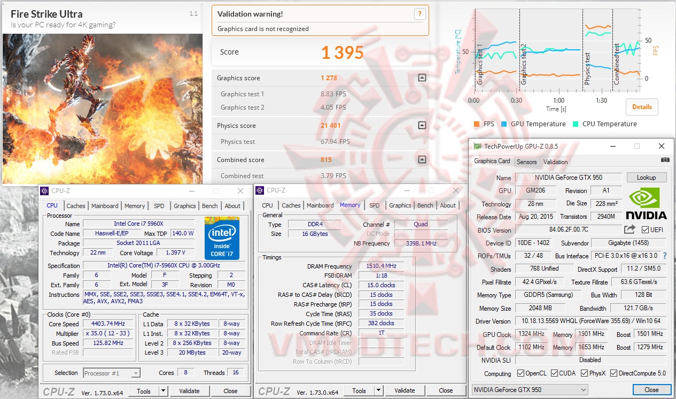Open the GPU selection dropdown in GPU-Z
This screenshot has width=676, height=399.
(x=530, y=390)
